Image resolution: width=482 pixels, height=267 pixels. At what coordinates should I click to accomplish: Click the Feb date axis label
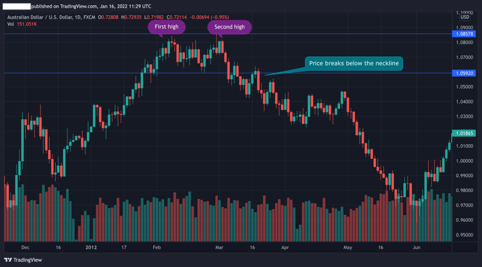pos(157,247)
